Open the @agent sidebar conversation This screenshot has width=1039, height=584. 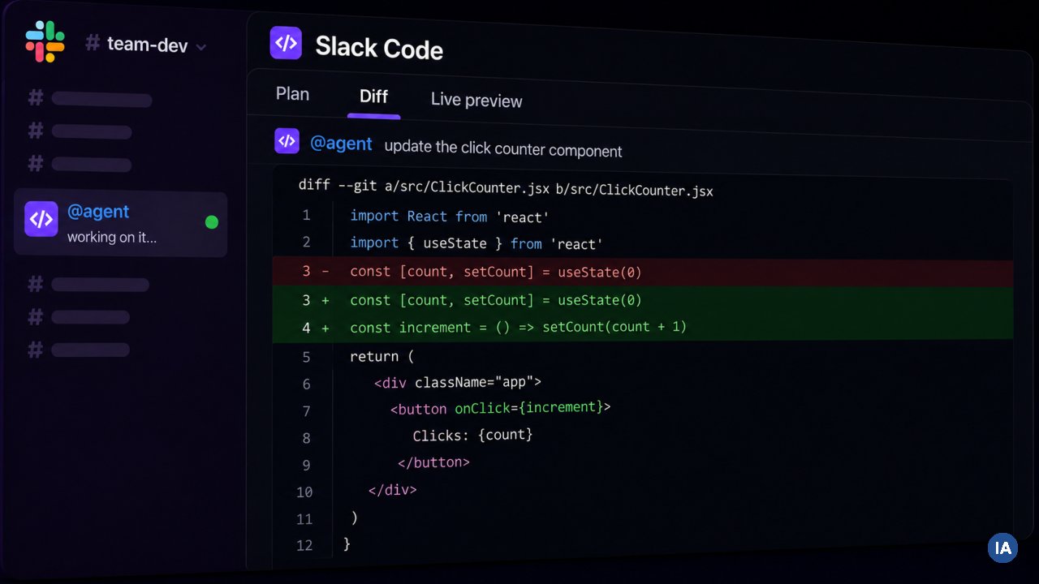(120, 223)
